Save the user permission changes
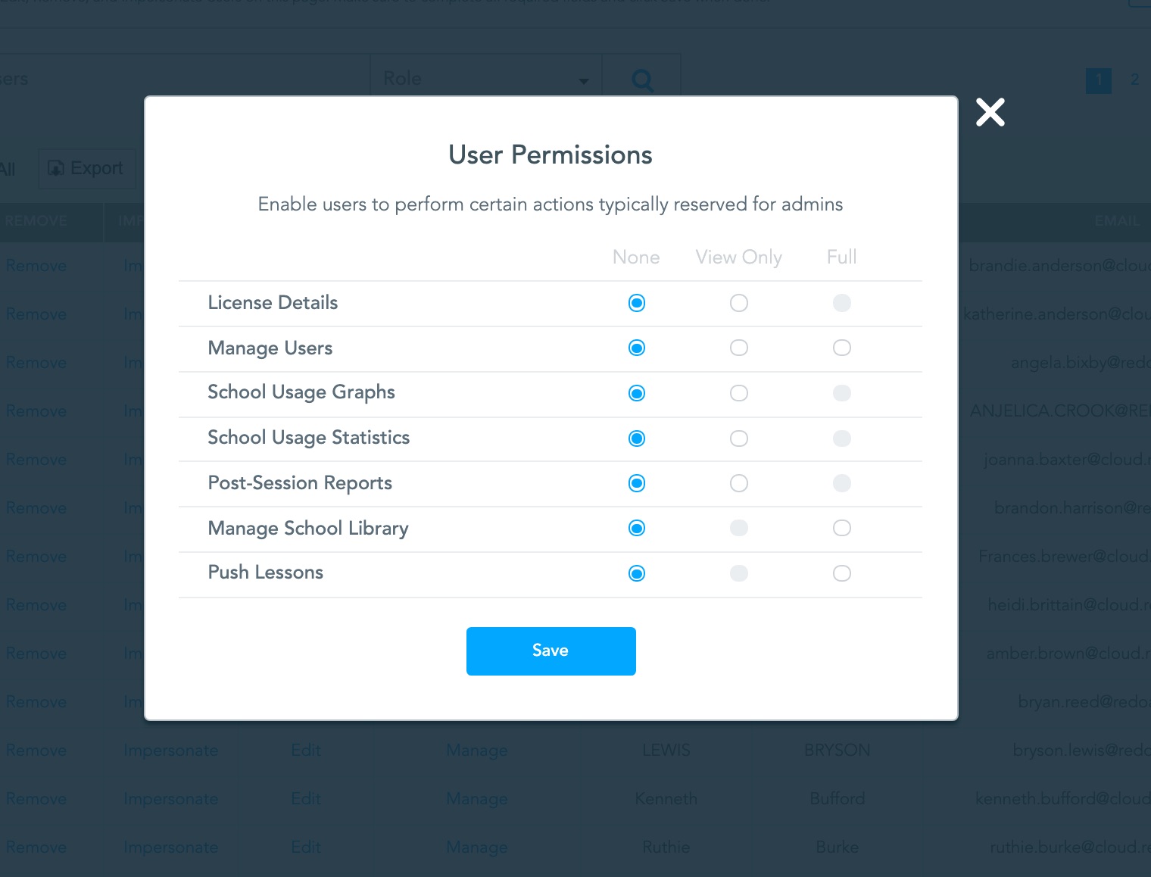1151x877 pixels. (x=551, y=651)
